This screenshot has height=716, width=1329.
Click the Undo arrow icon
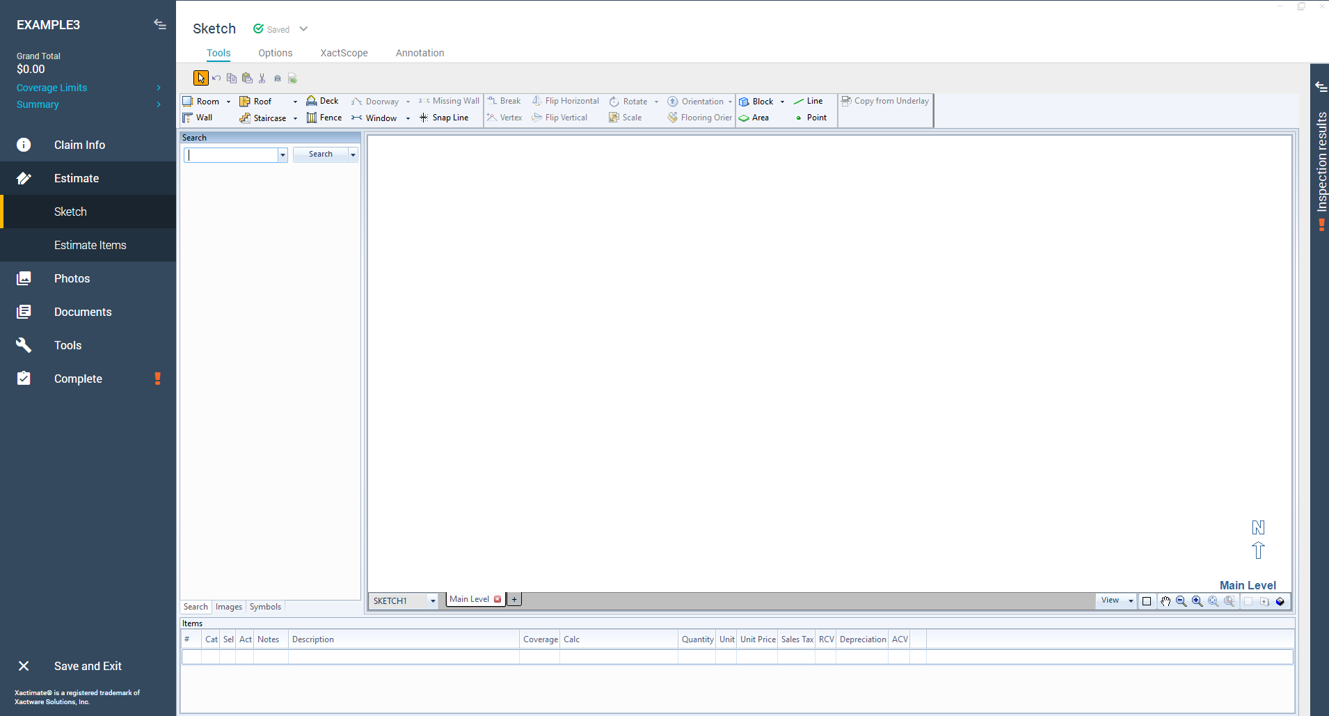216,78
